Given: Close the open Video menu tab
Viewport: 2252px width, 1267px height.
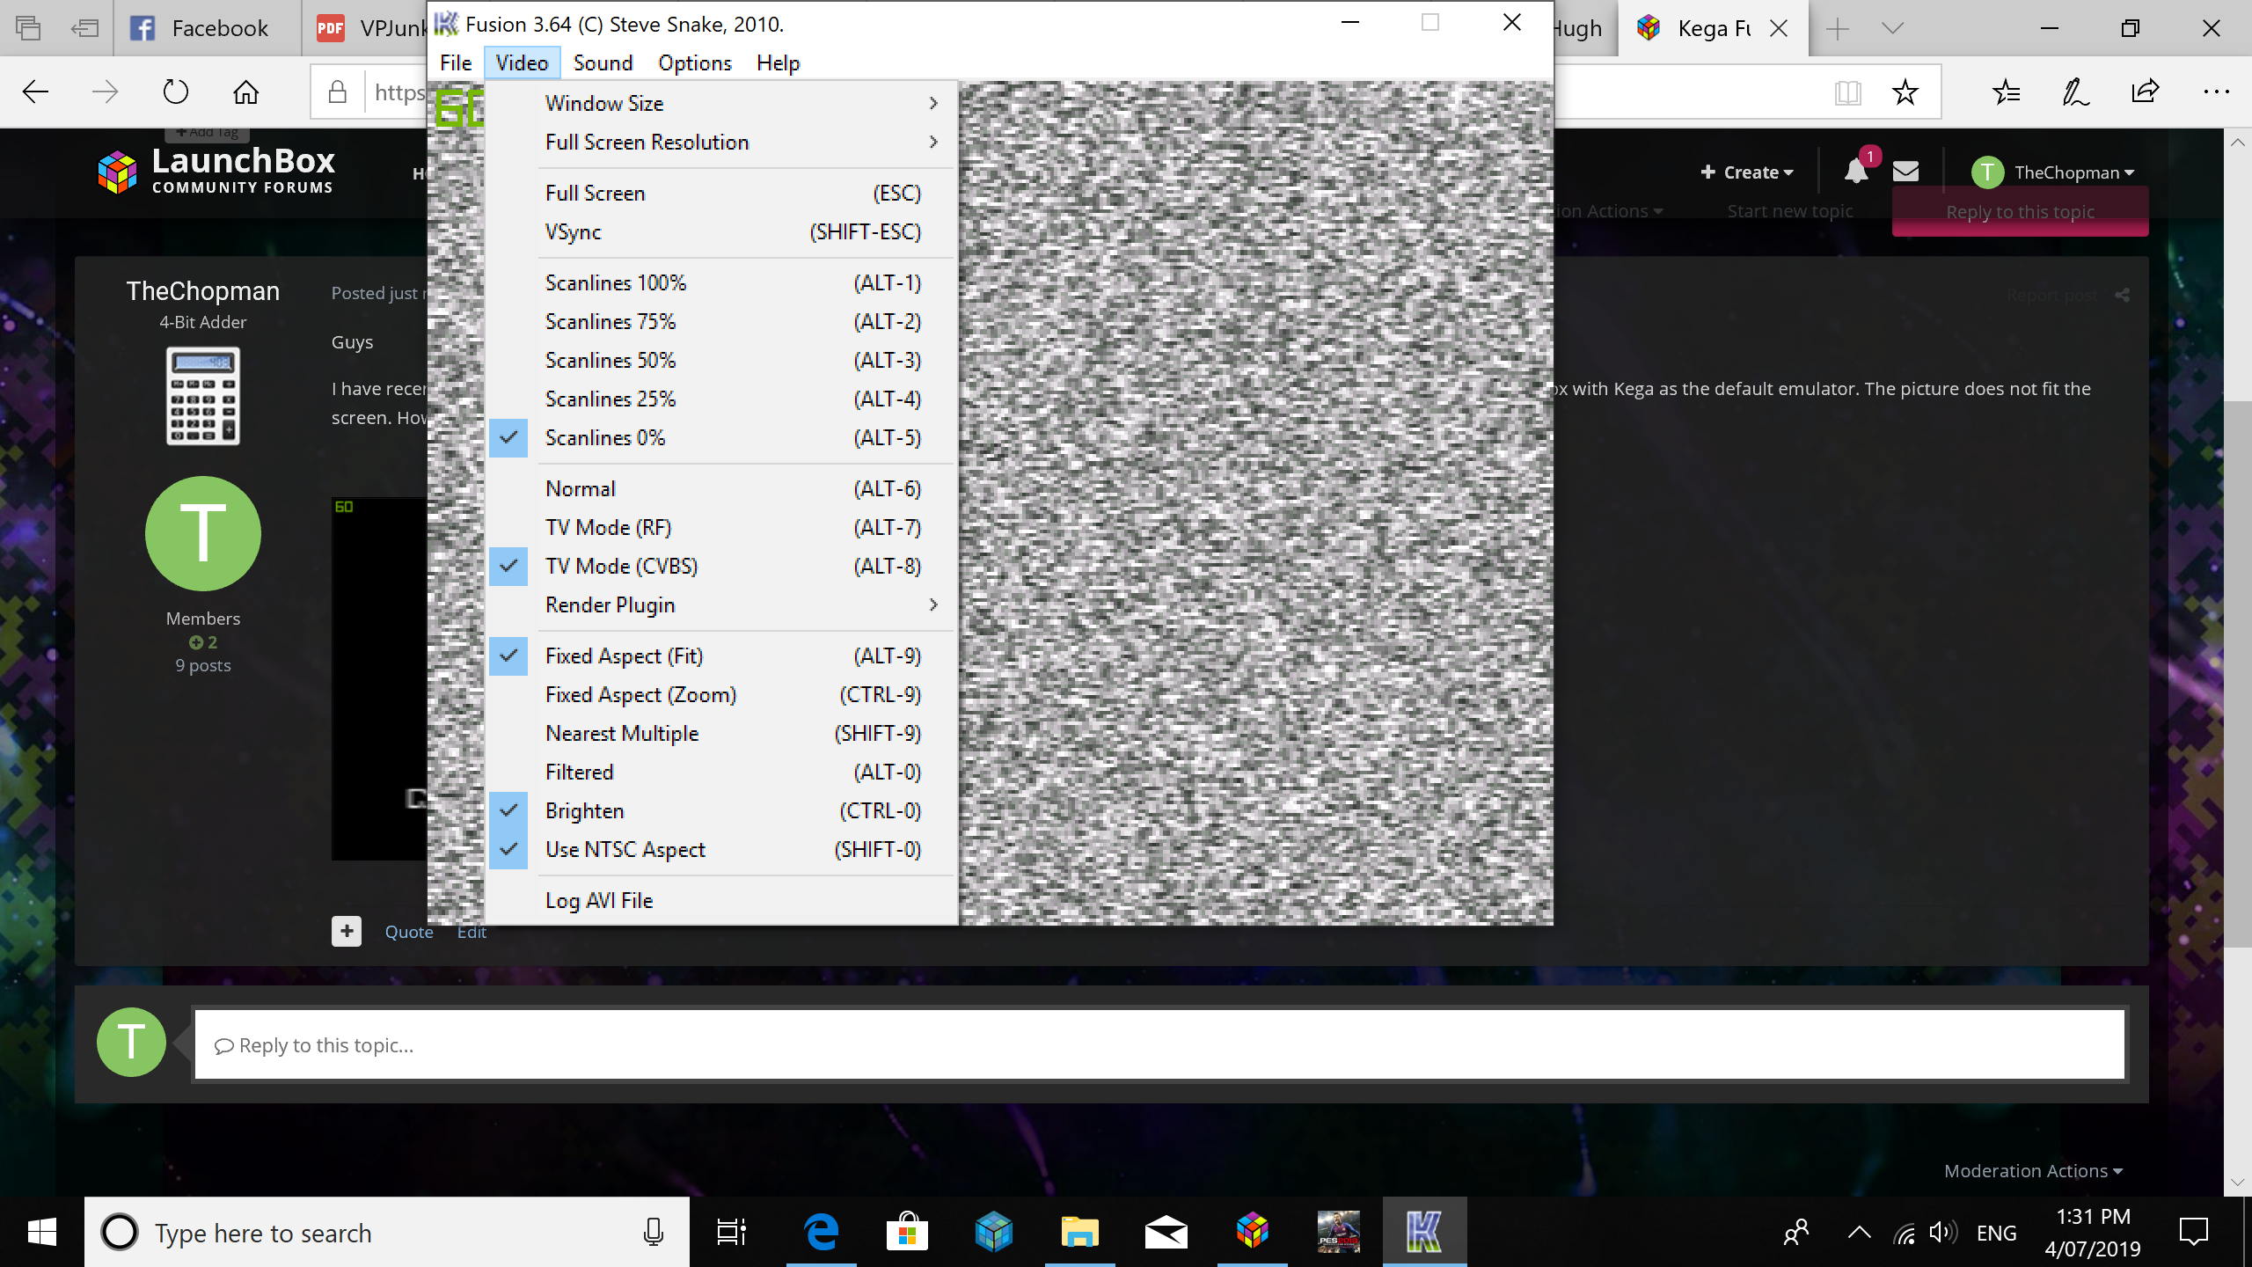Looking at the screenshot, I should (522, 62).
